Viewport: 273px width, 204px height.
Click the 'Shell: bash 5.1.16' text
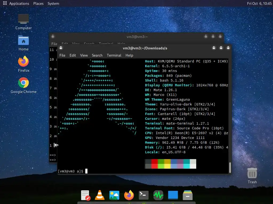click(164, 80)
